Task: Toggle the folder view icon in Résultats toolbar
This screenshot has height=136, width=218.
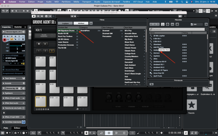Action: [163, 24]
